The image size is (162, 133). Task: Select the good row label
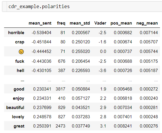[x=19, y=89]
